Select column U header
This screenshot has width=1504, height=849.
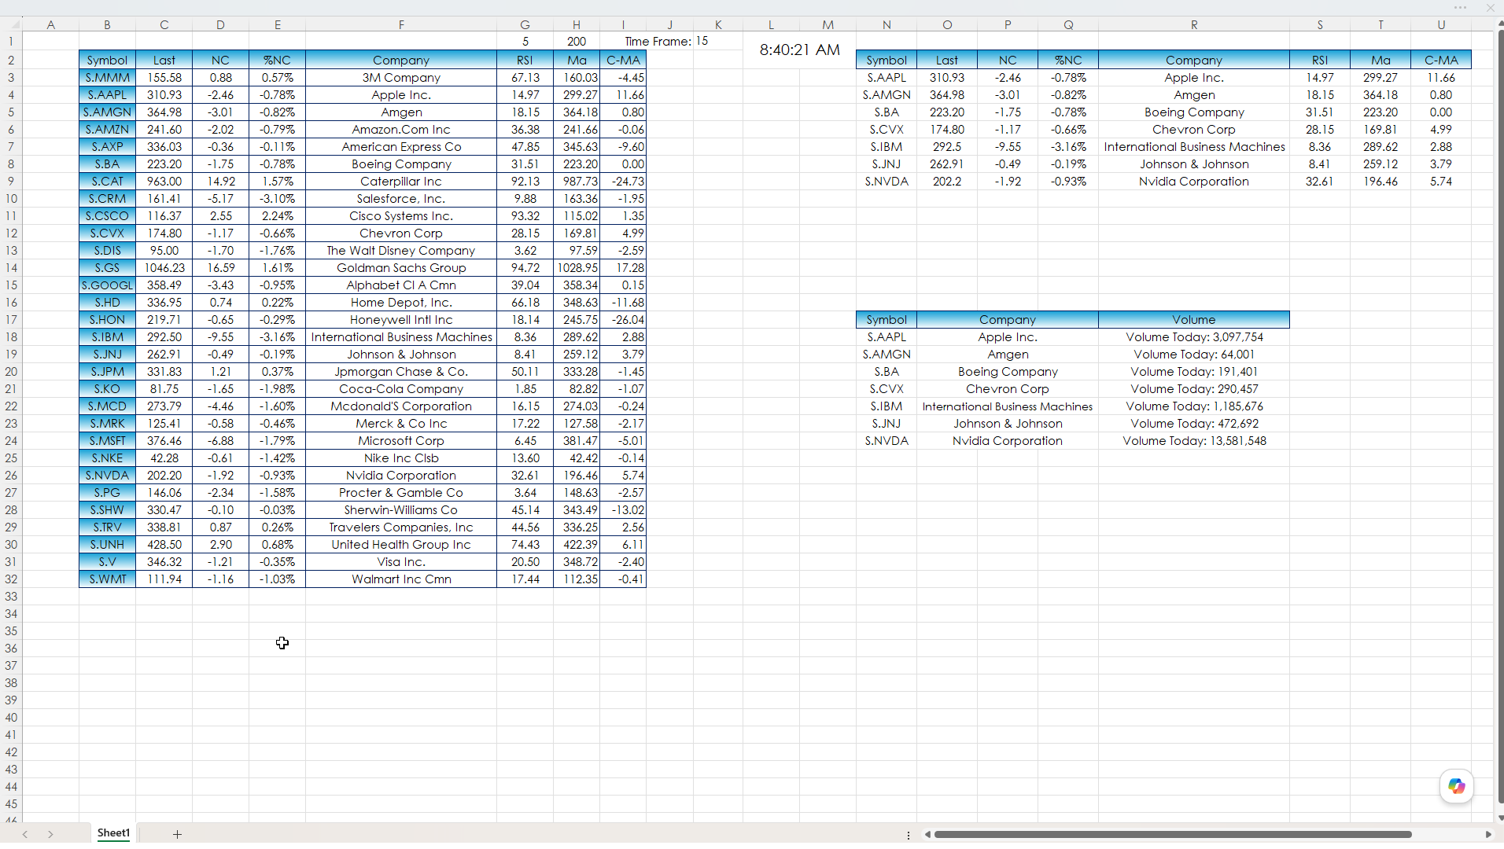[x=1441, y=24]
